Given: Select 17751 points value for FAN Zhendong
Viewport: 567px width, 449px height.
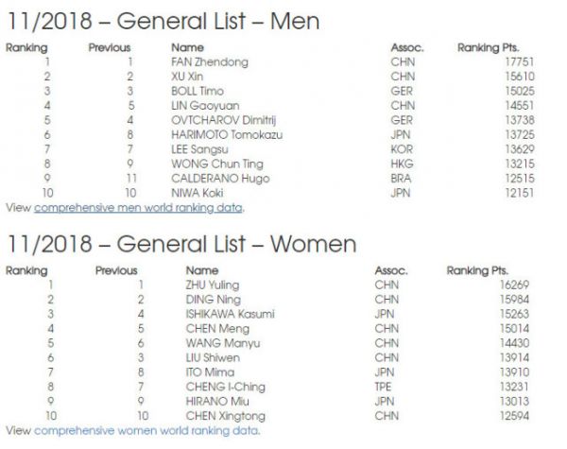Looking at the screenshot, I should (x=519, y=62).
